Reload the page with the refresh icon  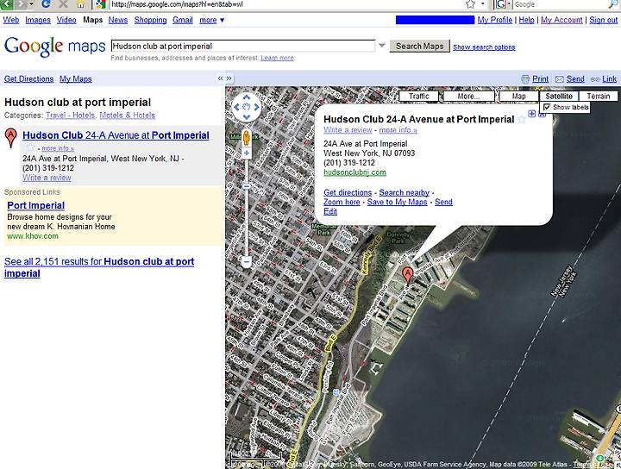[46, 4]
